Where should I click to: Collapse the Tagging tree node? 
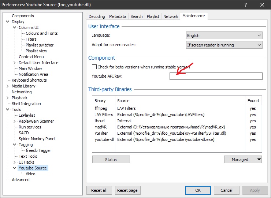click(x=15, y=145)
